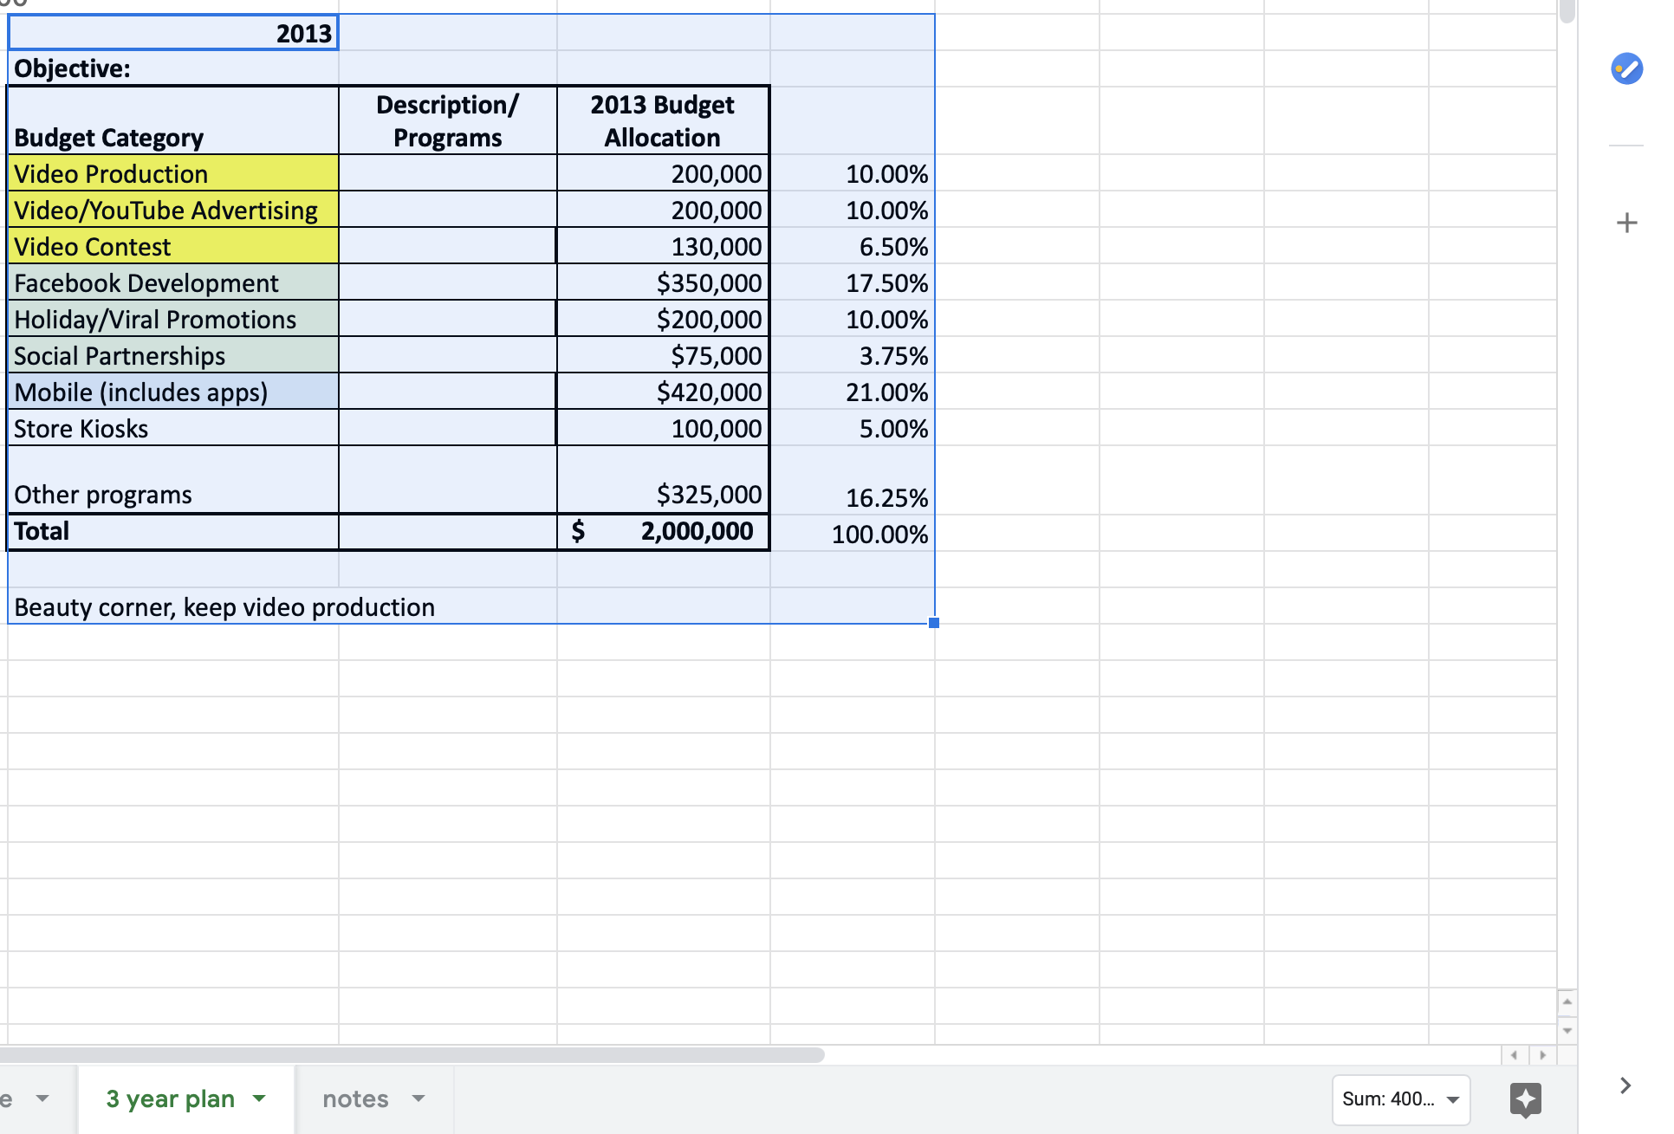Screen dimensions: 1674x1134
Task: Select the 2013 header cell
Action: click(172, 33)
